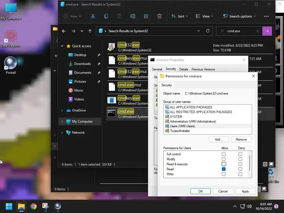
Task: Open File Explorer from the taskbar
Action: [21, 206]
